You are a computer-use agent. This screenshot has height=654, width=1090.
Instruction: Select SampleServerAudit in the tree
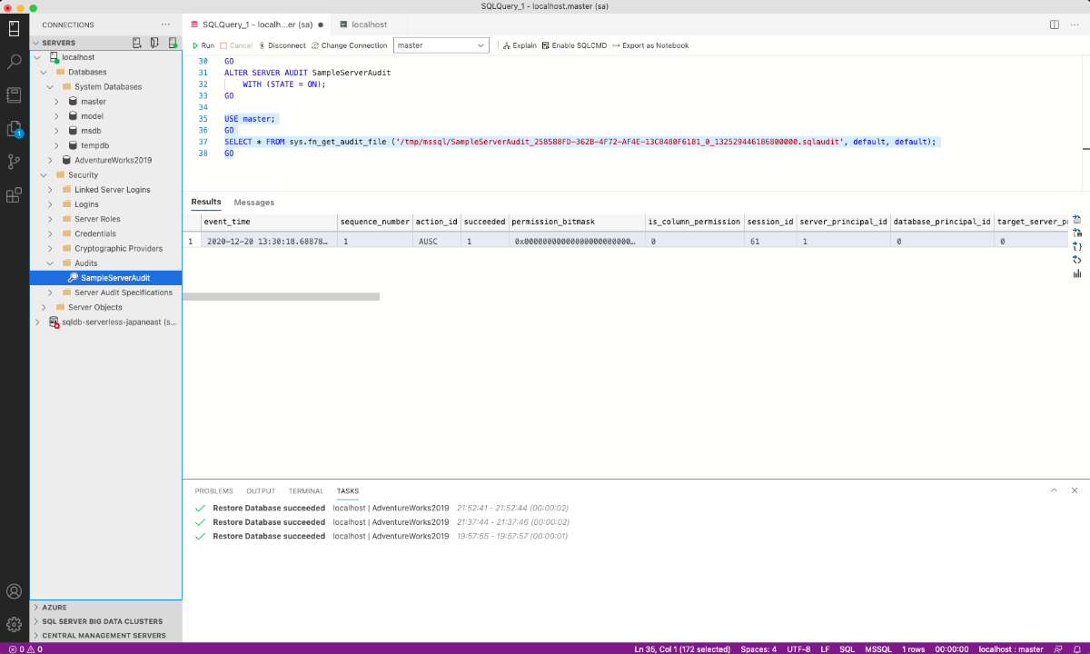click(106, 278)
